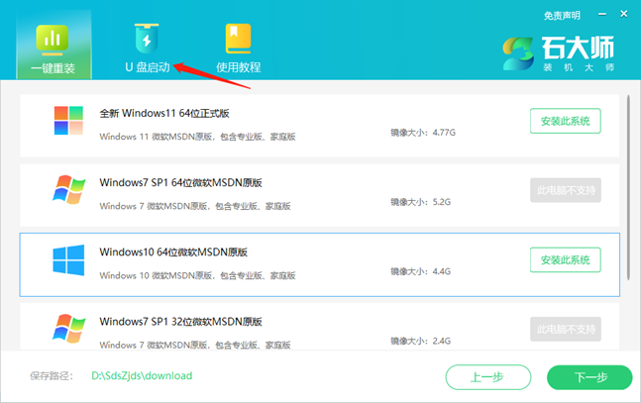This screenshot has width=641, height=403.
Task: Click the 镜像大小: 4.4G text
Action: [x=420, y=271]
